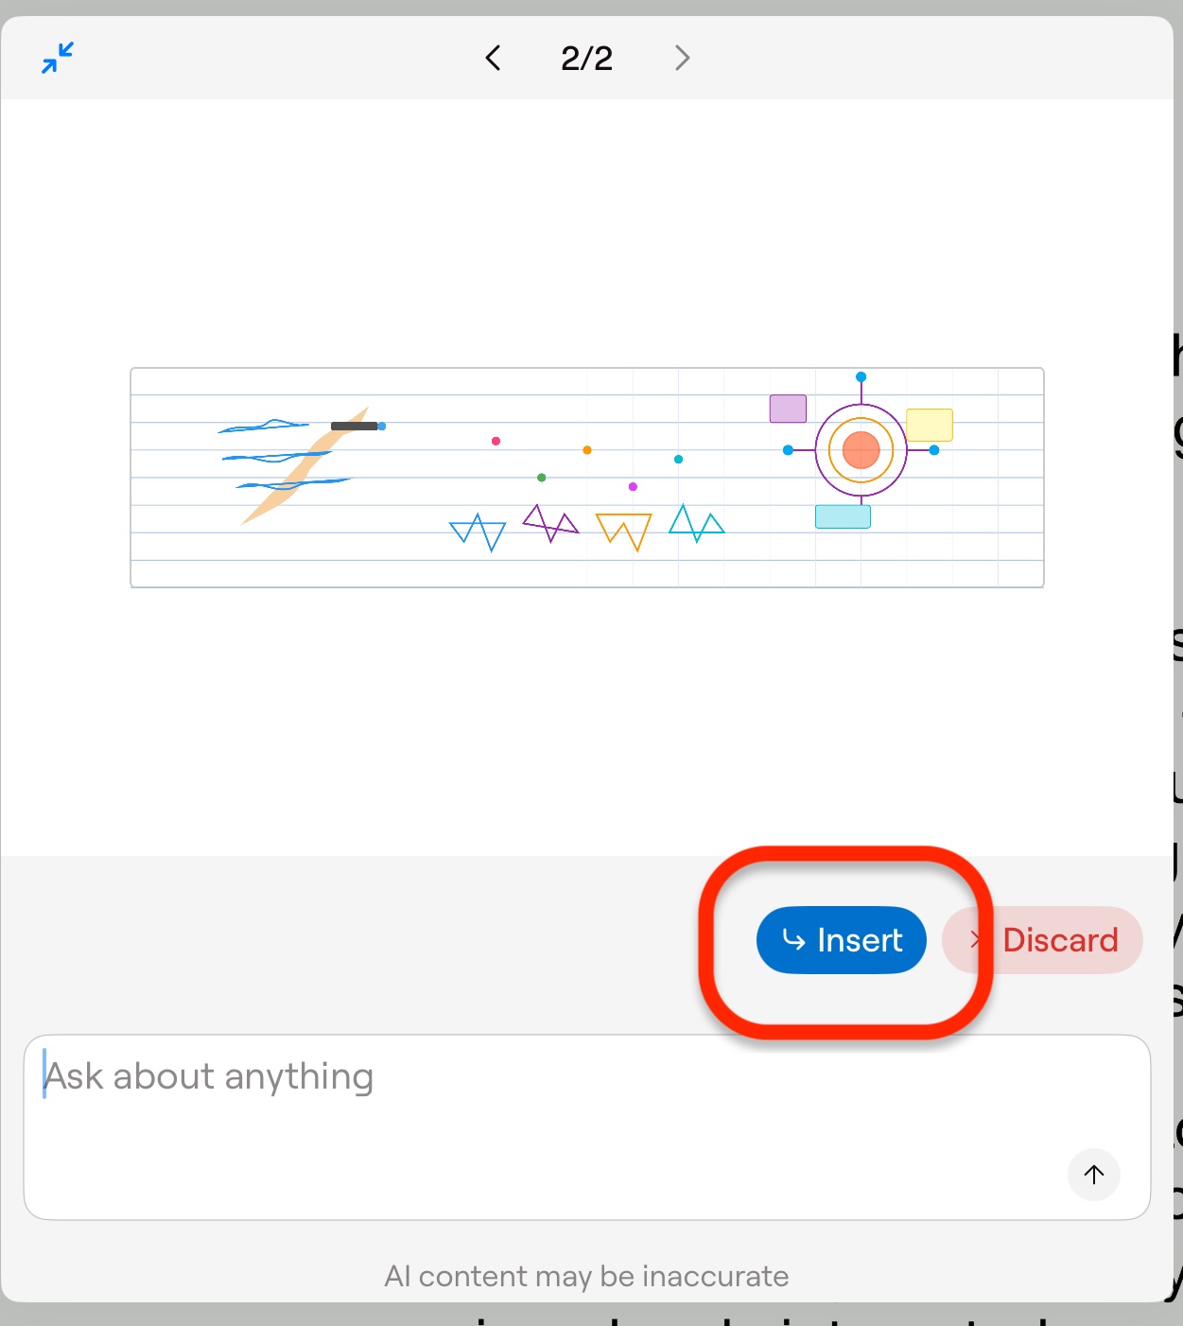
Task: Click the AI content may be inaccurate notice
Action: click(586, 1276)
